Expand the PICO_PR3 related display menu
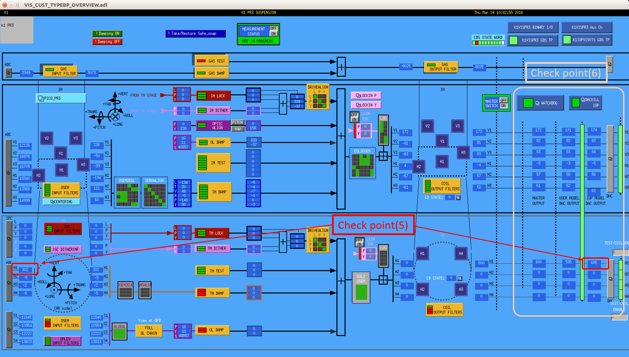 [61, 98]
